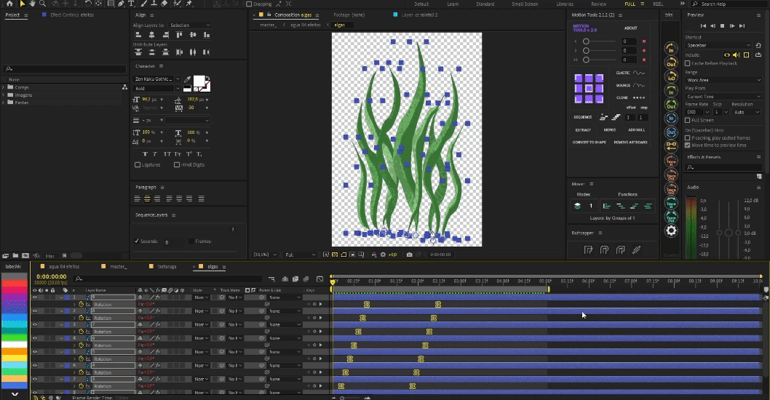This screenshot has width=770, height=400.
Task: Open the Small Screen workspace
Action: [x=525, y=4]
